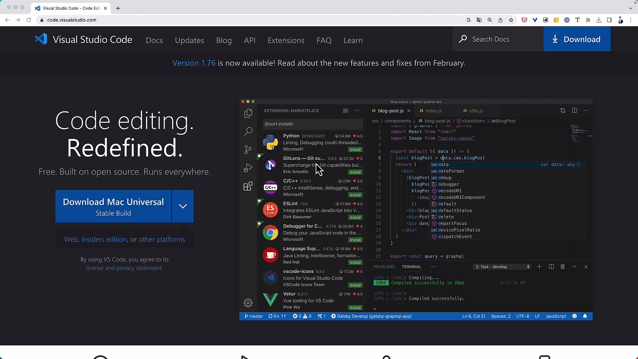
Task: Open the API navigation link
Action: click(250, 40)
